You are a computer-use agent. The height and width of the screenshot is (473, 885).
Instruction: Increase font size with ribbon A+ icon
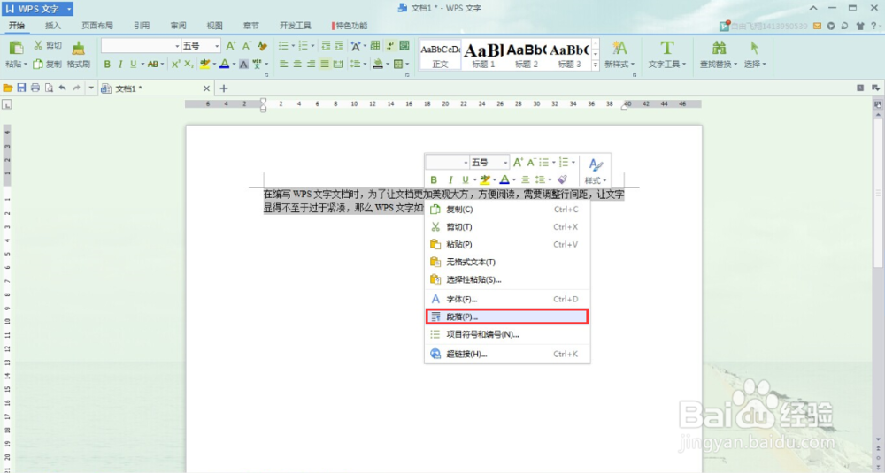[x=230, y=46]
